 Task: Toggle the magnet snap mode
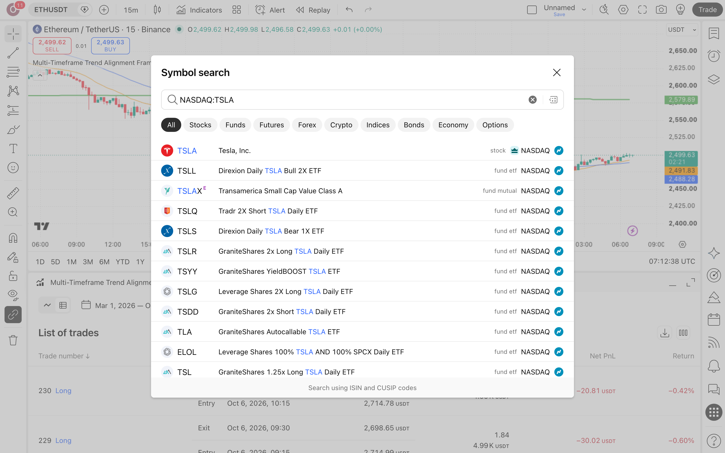13,238
